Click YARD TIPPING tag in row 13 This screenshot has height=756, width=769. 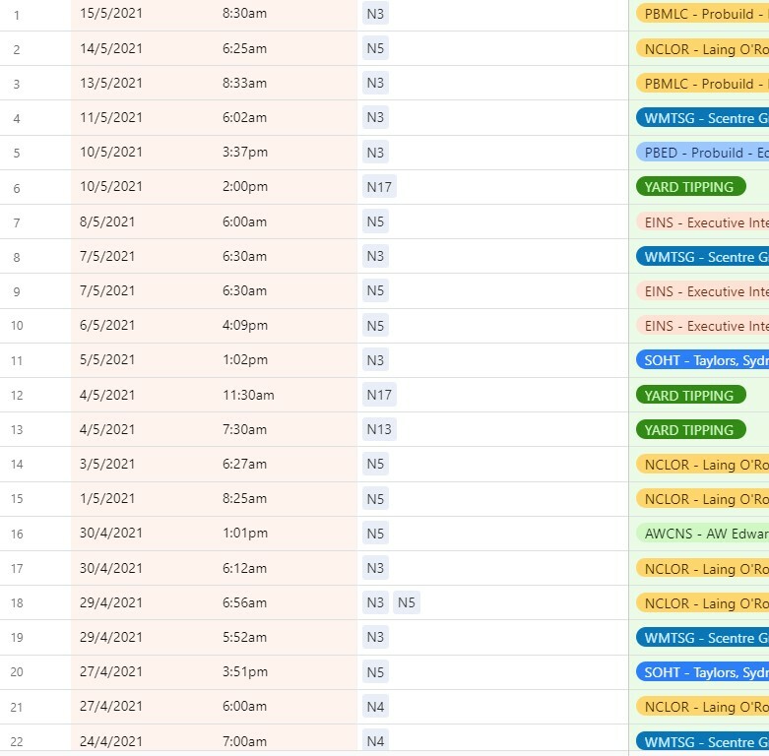[690, 429]
